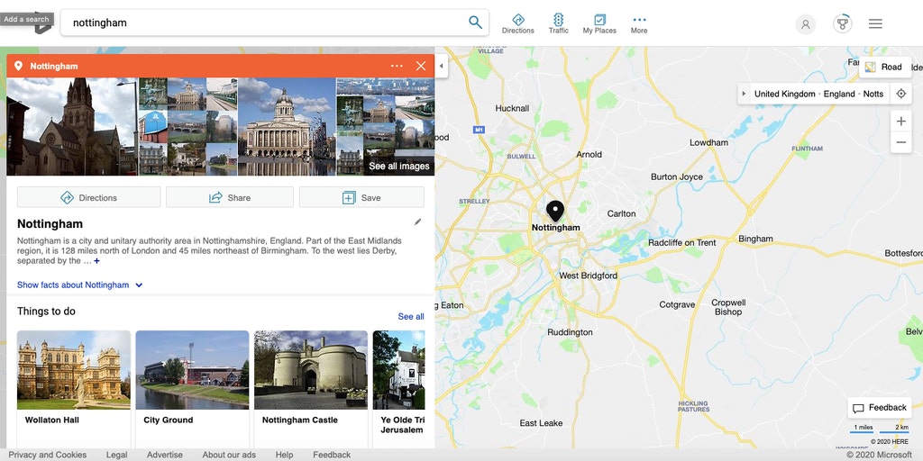923x461 pixels.
Task: Zoom out on the map
Action: [900, 143]
